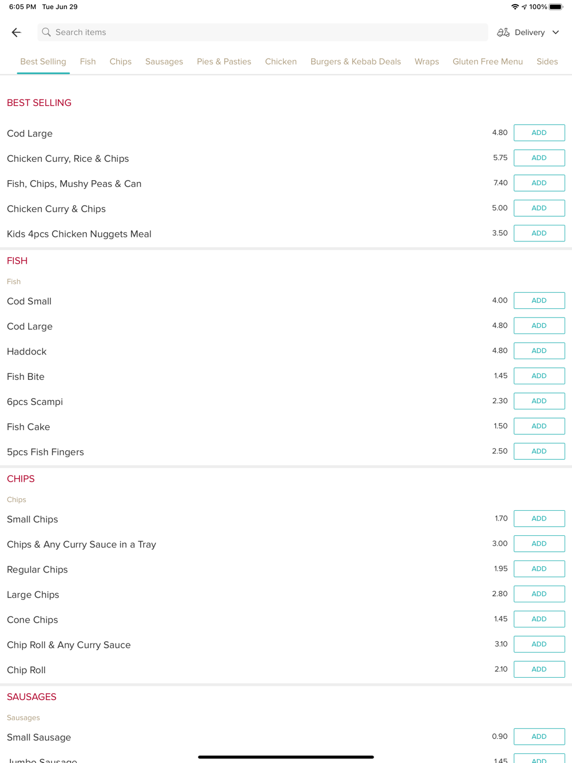
Task: Add Chicken Curry, Rice & Chips
Action: click(x=539, y=158)
